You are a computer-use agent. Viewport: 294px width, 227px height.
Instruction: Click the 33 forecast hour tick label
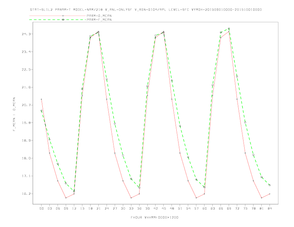[x=131, y=208]
